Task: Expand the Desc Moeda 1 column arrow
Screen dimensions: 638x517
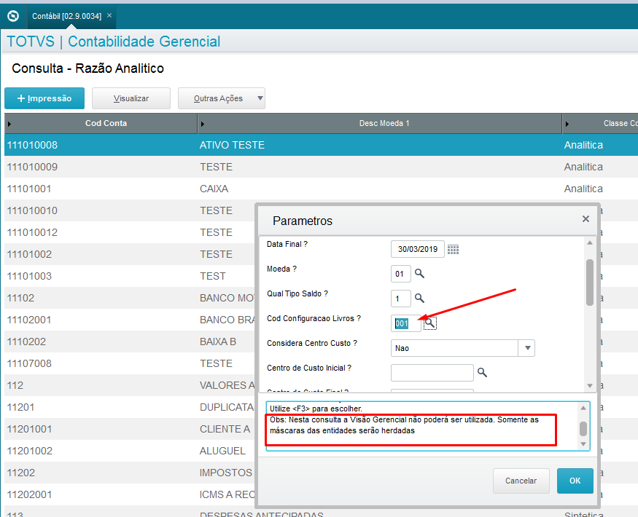Action: pos(203,124)
